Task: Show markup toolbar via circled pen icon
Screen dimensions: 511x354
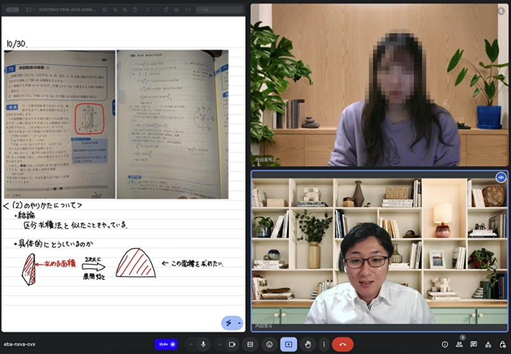Action: coord(176,10)
